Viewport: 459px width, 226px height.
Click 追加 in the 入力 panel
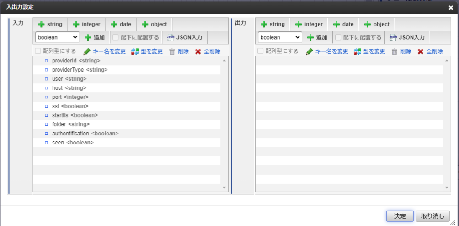pos(95,37)
